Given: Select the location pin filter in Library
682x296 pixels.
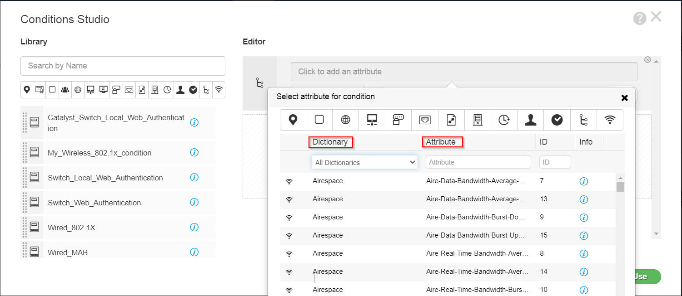Looking at the screenshot, I should [26, 89].
